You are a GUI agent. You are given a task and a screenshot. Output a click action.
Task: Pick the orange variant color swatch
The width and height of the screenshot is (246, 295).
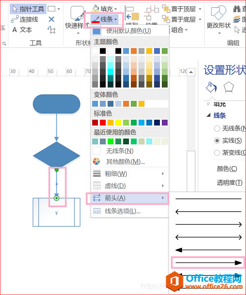[126, 103]
